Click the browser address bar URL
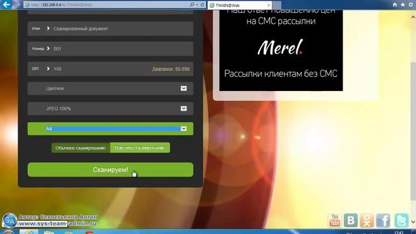This screenshot has height=234, width=416. [106, 5]
